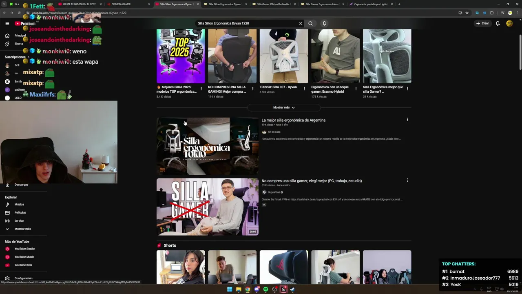The height and width of the screenshot is (294, 522).
Task: Open options for NO COMPRES UNA SILLA GAMING
Action: 252,89
